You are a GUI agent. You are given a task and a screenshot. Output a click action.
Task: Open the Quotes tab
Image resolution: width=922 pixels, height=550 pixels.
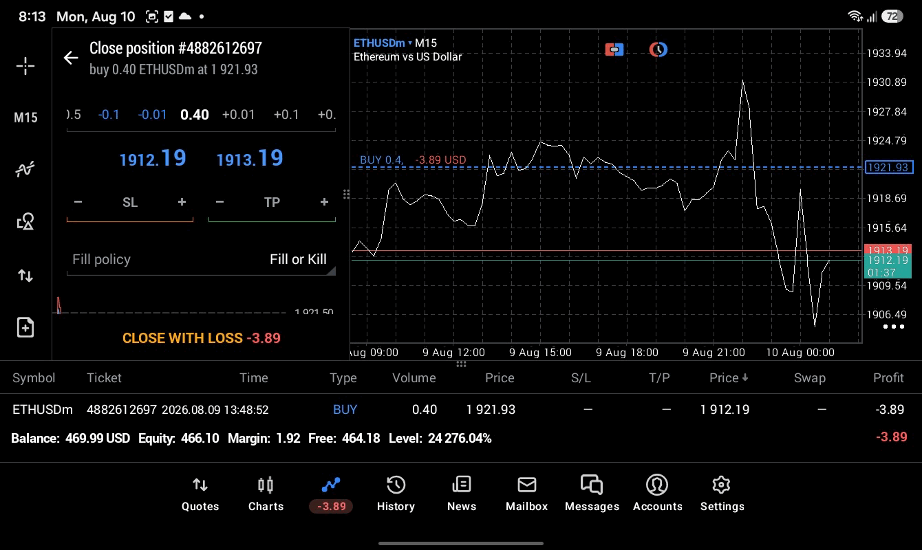tap(200, 494)
